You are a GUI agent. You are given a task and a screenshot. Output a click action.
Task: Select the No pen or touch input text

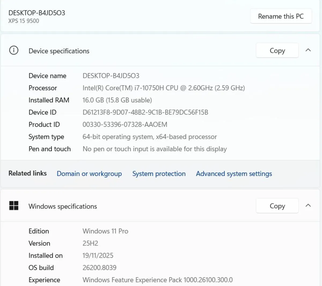[x=155, y=149]
